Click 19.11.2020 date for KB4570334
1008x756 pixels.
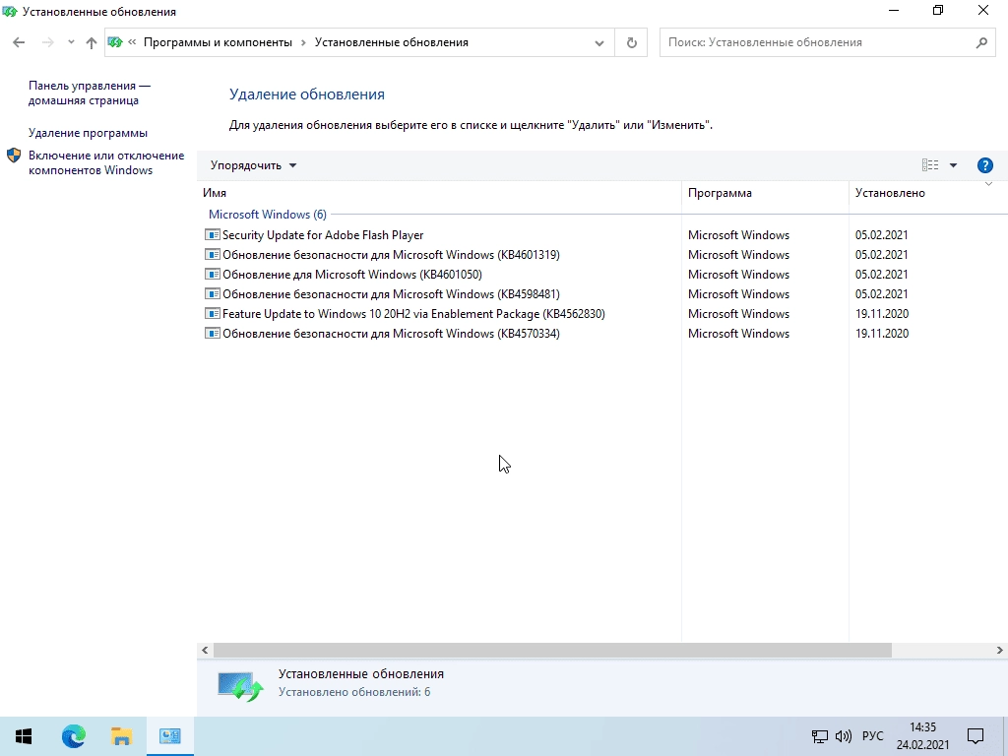pyautogui.click(x=881, y=334)
